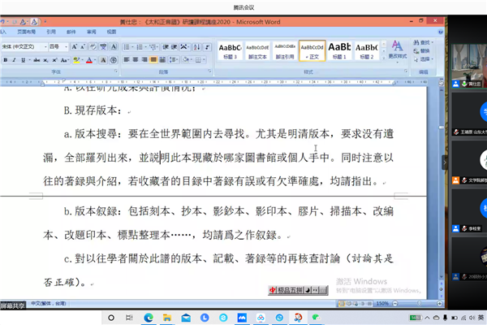Switch to the 审阅 ribbon tab
This screenshot has height=325, width=487.
click(x=91, y=32)
